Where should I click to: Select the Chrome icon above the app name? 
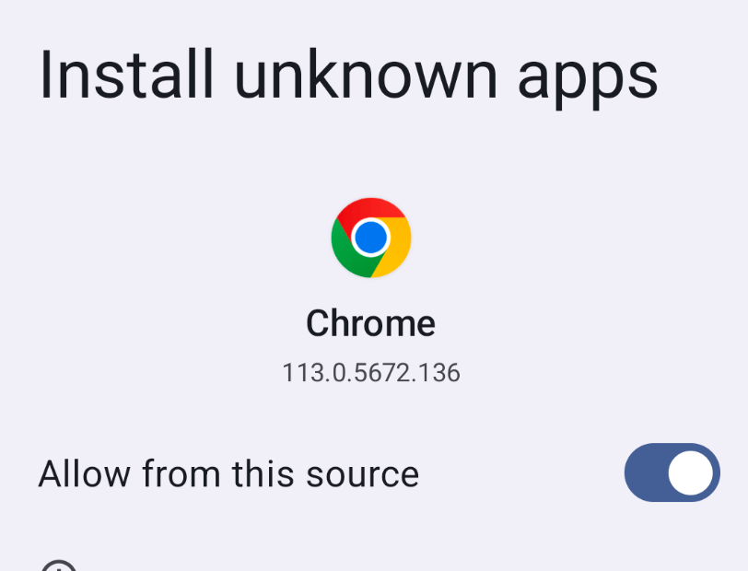(371, 237)
